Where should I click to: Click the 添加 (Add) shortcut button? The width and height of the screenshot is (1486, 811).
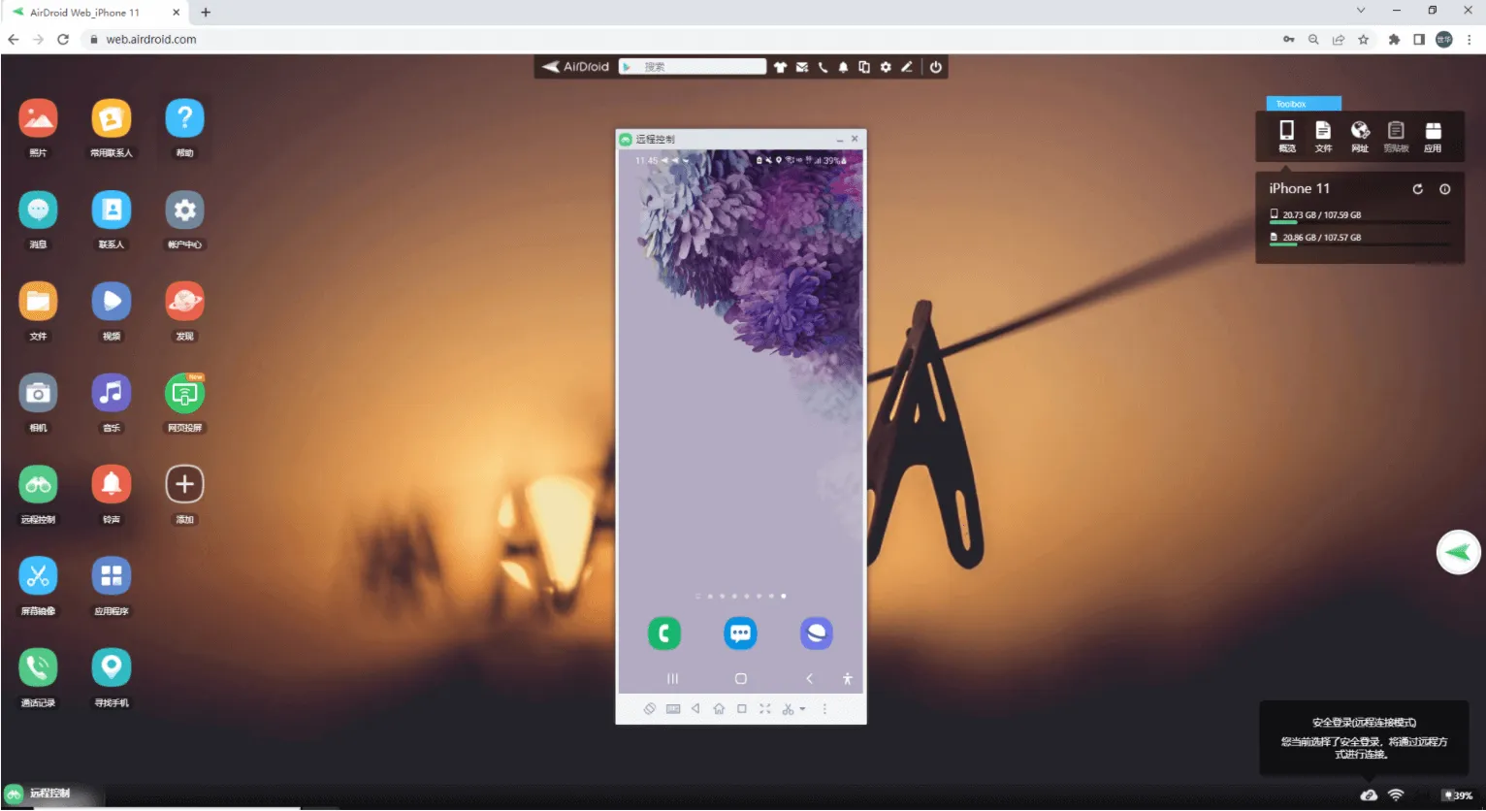184,484
